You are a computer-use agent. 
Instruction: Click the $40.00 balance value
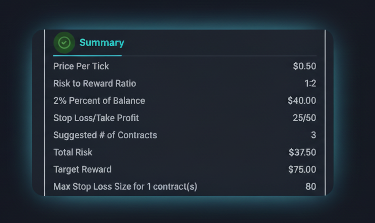tap(302, 101)
